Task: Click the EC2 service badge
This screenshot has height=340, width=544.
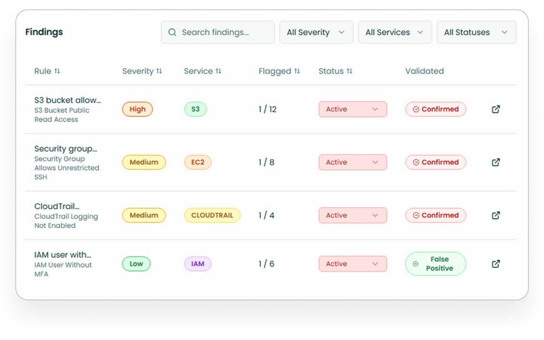Action: (x=197, y=162)
